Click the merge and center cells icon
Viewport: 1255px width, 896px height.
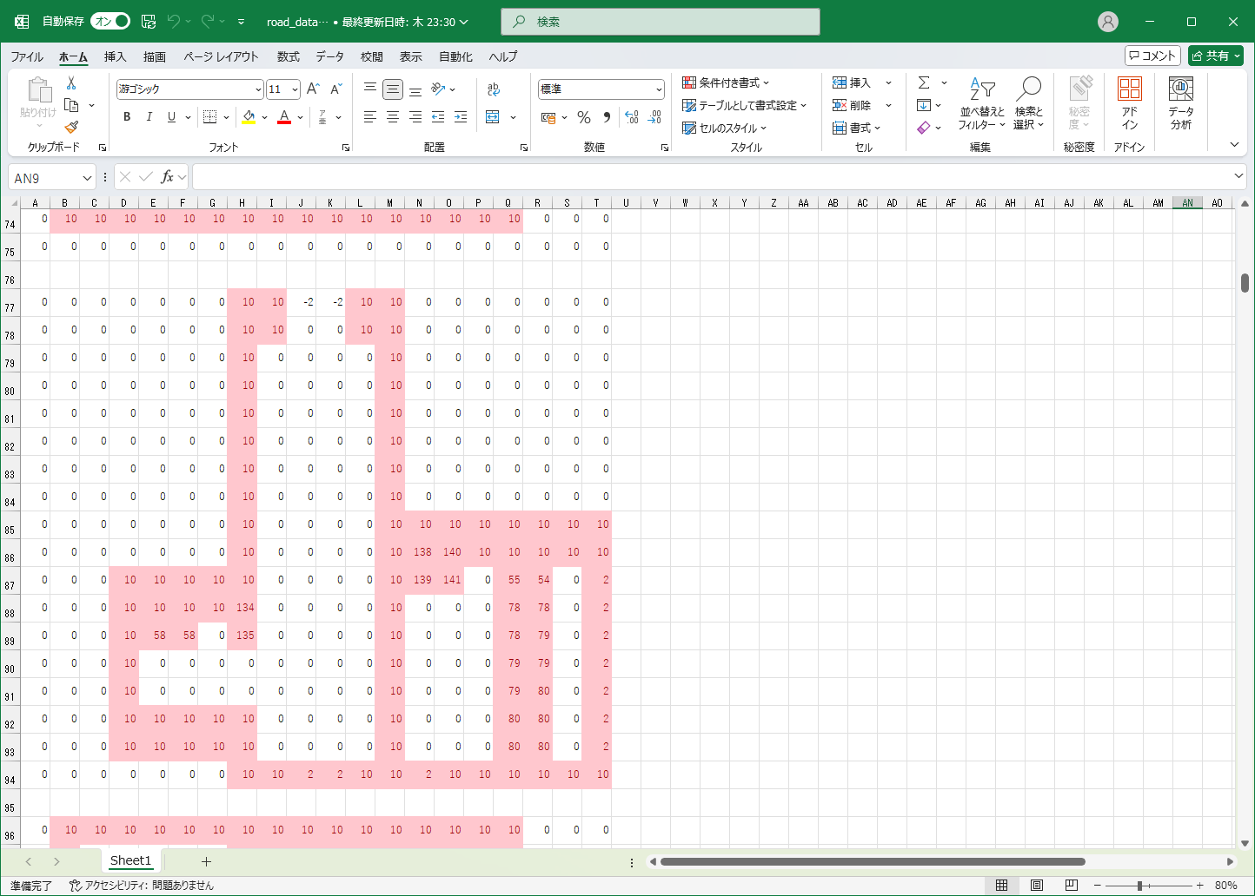point(493,117)
